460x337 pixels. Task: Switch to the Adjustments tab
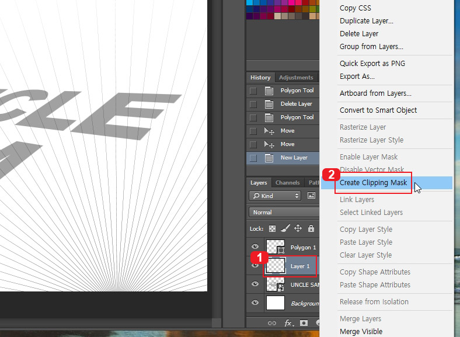[296, 78]
